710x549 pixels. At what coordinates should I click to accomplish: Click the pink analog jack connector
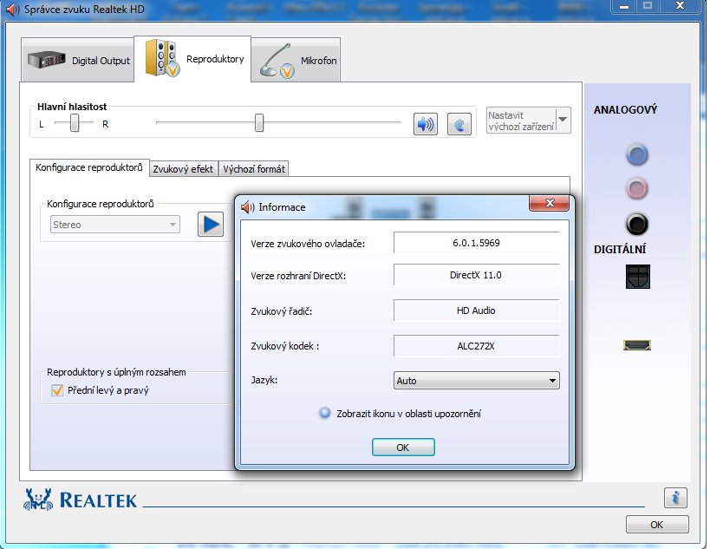(637, 189)
